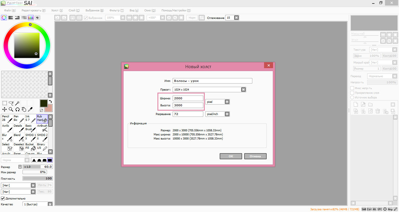Image resolution: width=399 pixels, height=212 pixels.
Task: Toggle the Дополнительно checkbox
Action: 3,198
